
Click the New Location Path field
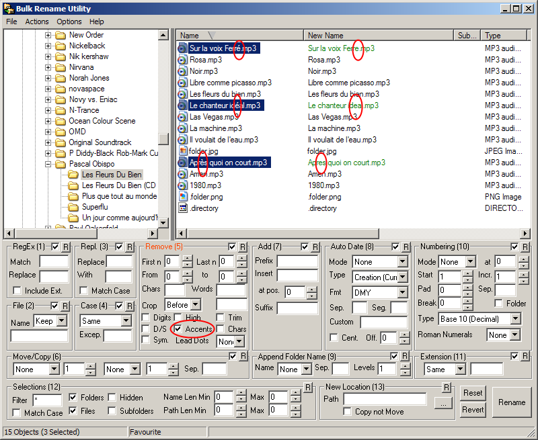[x=385, y=399]
